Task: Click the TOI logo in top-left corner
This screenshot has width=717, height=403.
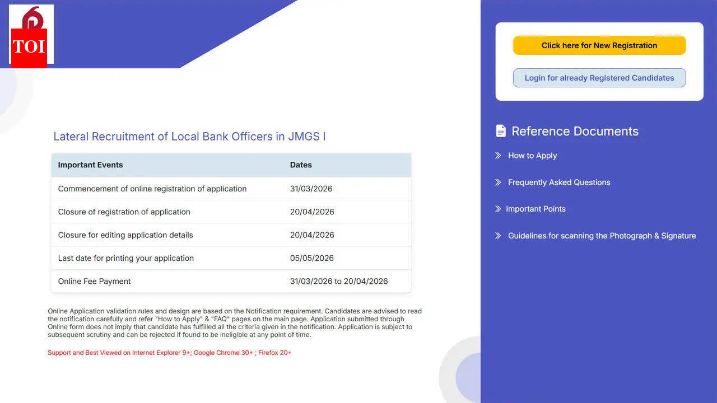Action: [31, 34]
